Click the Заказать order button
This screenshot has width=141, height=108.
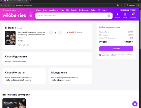[116, 49]
